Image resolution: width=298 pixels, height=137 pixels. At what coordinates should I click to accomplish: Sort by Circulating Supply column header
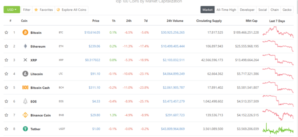(209, 21)
